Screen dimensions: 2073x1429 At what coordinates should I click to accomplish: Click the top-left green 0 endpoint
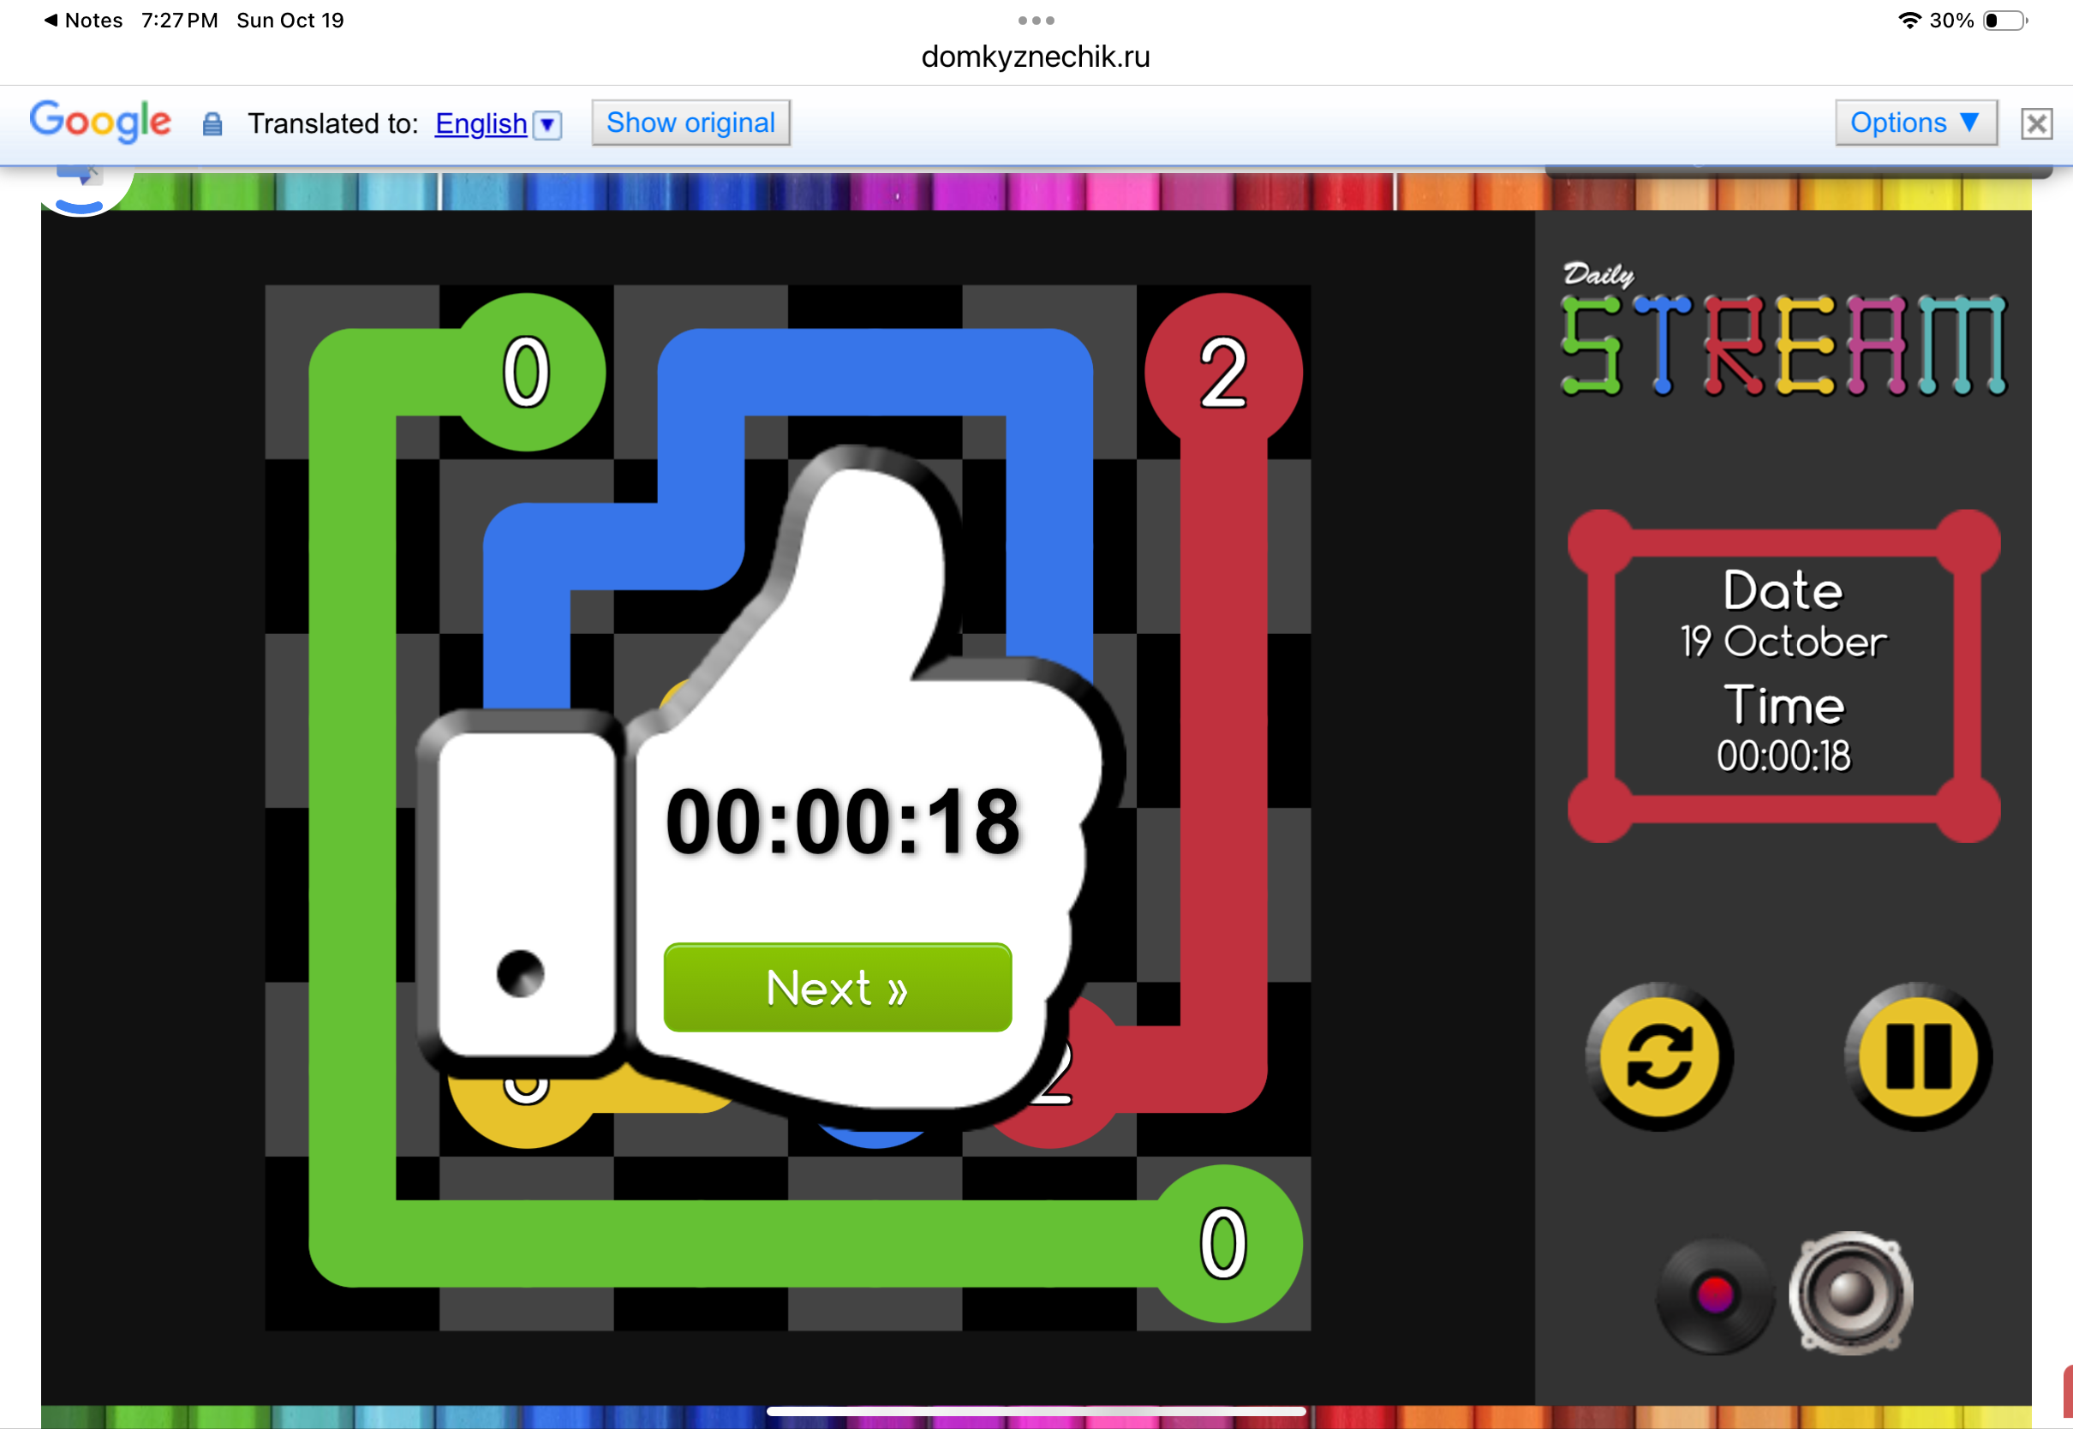point(526,373)
